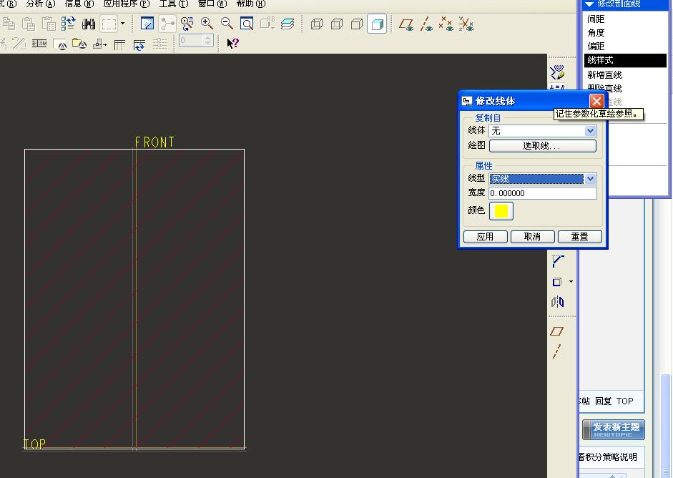Click the greyed cleanup dimensions list icon
Viewport: 673px width, 478px height.
pos(159,44)
